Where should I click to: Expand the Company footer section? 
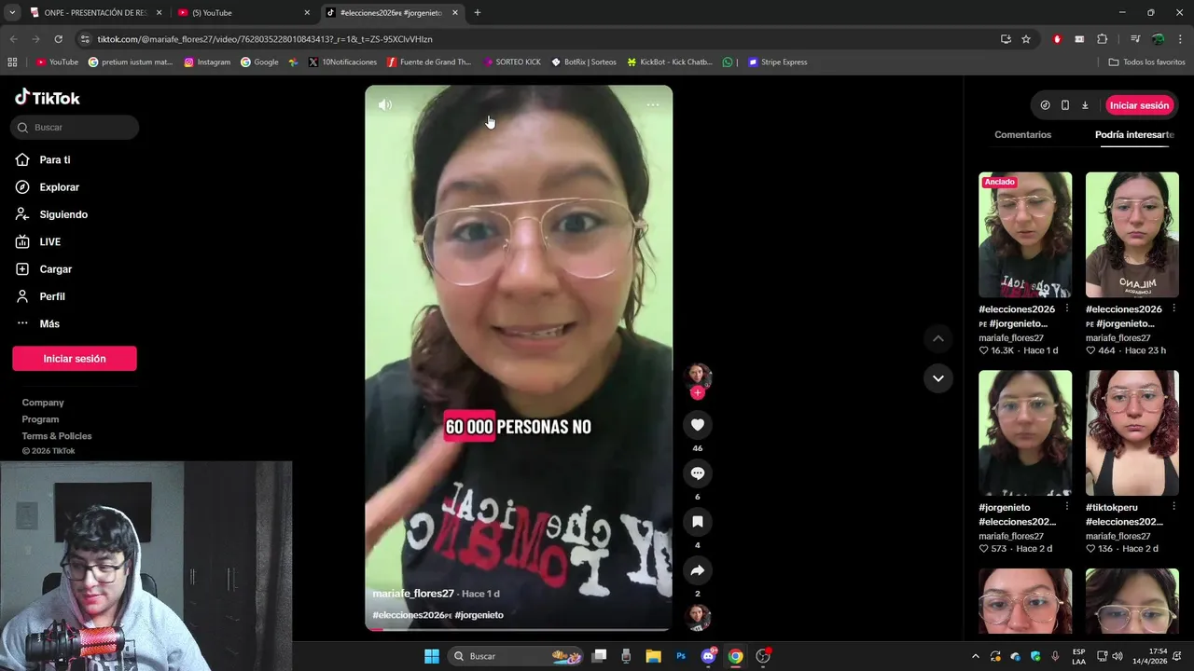[43, 403]
